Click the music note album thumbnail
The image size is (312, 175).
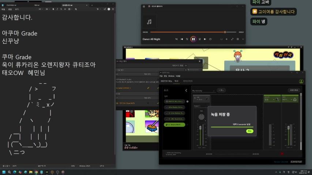tap(149, 22)
